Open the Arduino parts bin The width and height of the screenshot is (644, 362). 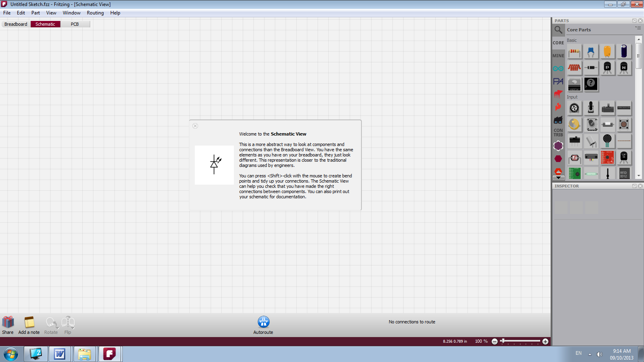tap(558, 68)
